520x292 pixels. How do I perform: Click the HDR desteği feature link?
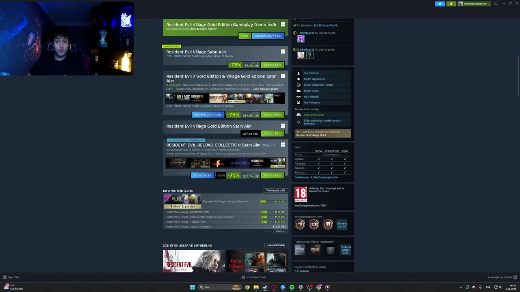click(311, 97)
